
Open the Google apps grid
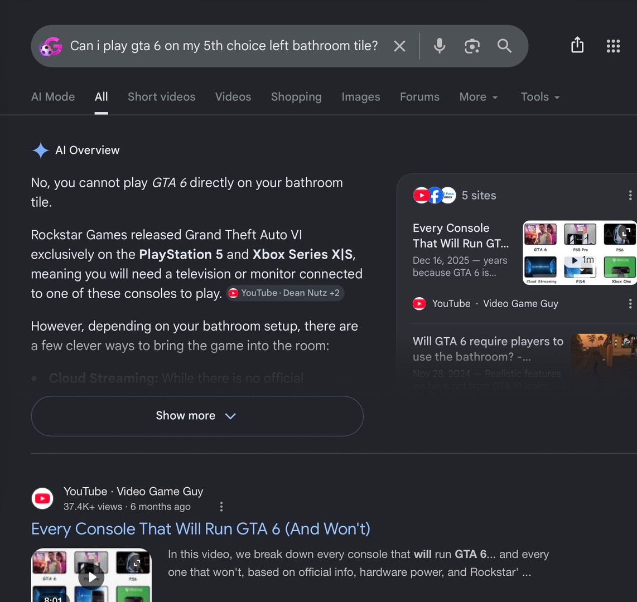click(x=613, y=46)
